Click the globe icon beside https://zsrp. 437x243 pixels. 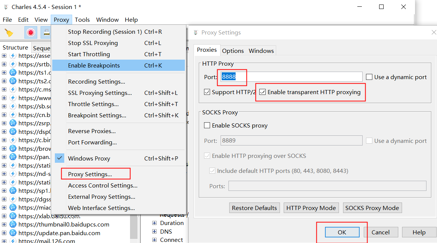click(13, 123)
